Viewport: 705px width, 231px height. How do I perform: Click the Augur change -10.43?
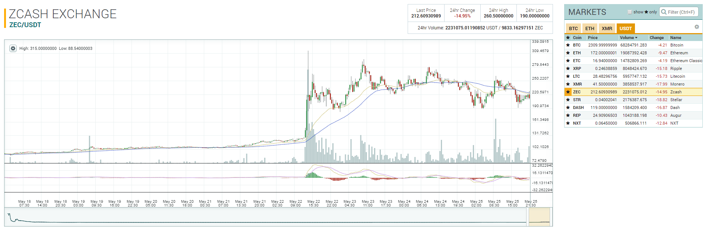click(662, 115)
